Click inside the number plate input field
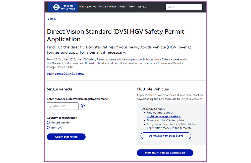251x163 pixels. [x=62, y=106]
